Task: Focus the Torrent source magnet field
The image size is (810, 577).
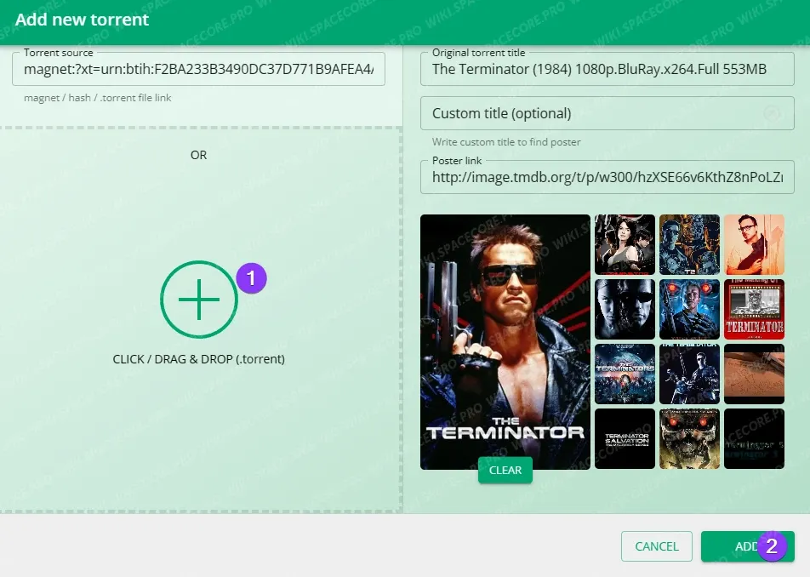Action: [198, 69]
